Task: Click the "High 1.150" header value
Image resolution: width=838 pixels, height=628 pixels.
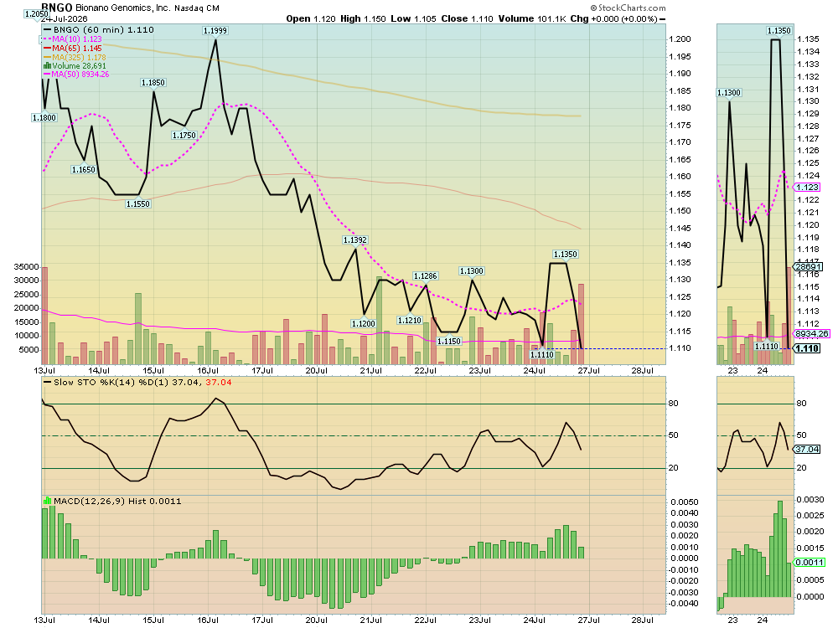Action: click(363, 18)
